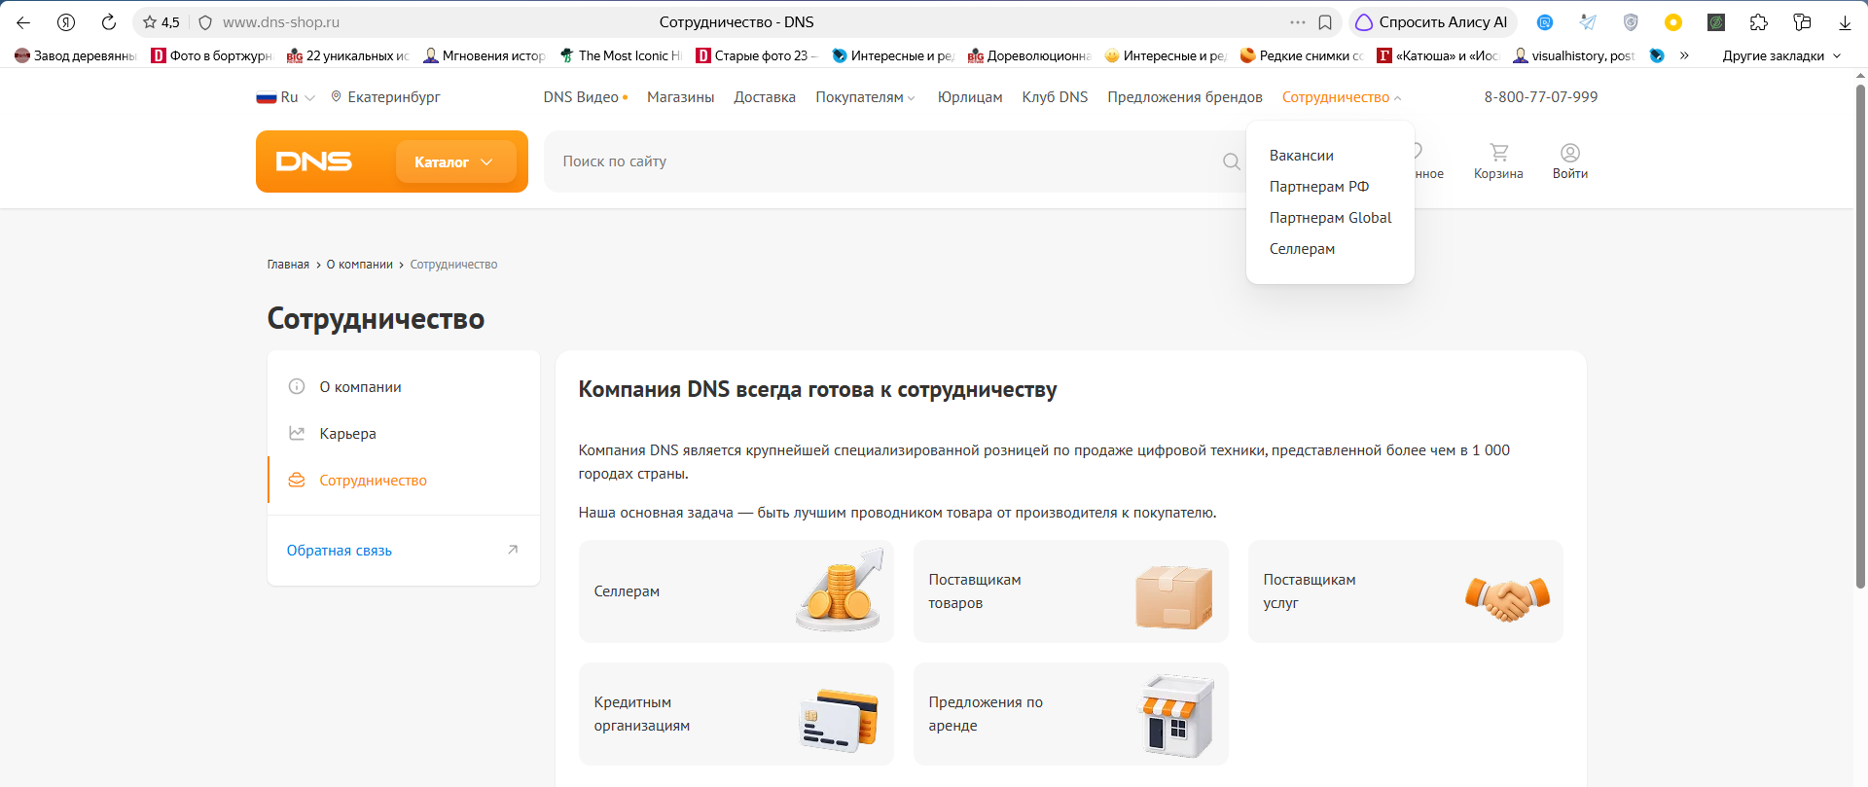The height and width of the screenshot is (787, 1868).
Task: Open the collections tabs icon
Action: pyautogui.click(x=1802, y=22)
